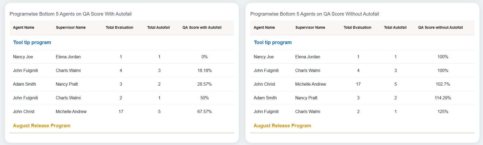Click the 18.18% QA score cell
Screen dimensions: 483x145
(x=205, y=71)
